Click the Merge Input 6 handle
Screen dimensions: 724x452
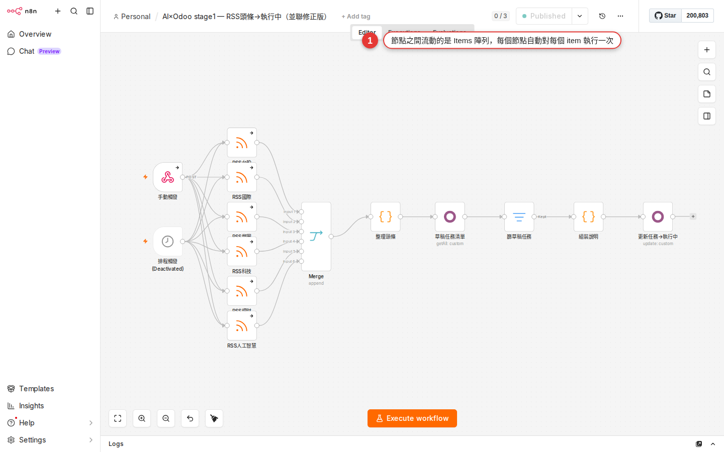click(302, 261)
